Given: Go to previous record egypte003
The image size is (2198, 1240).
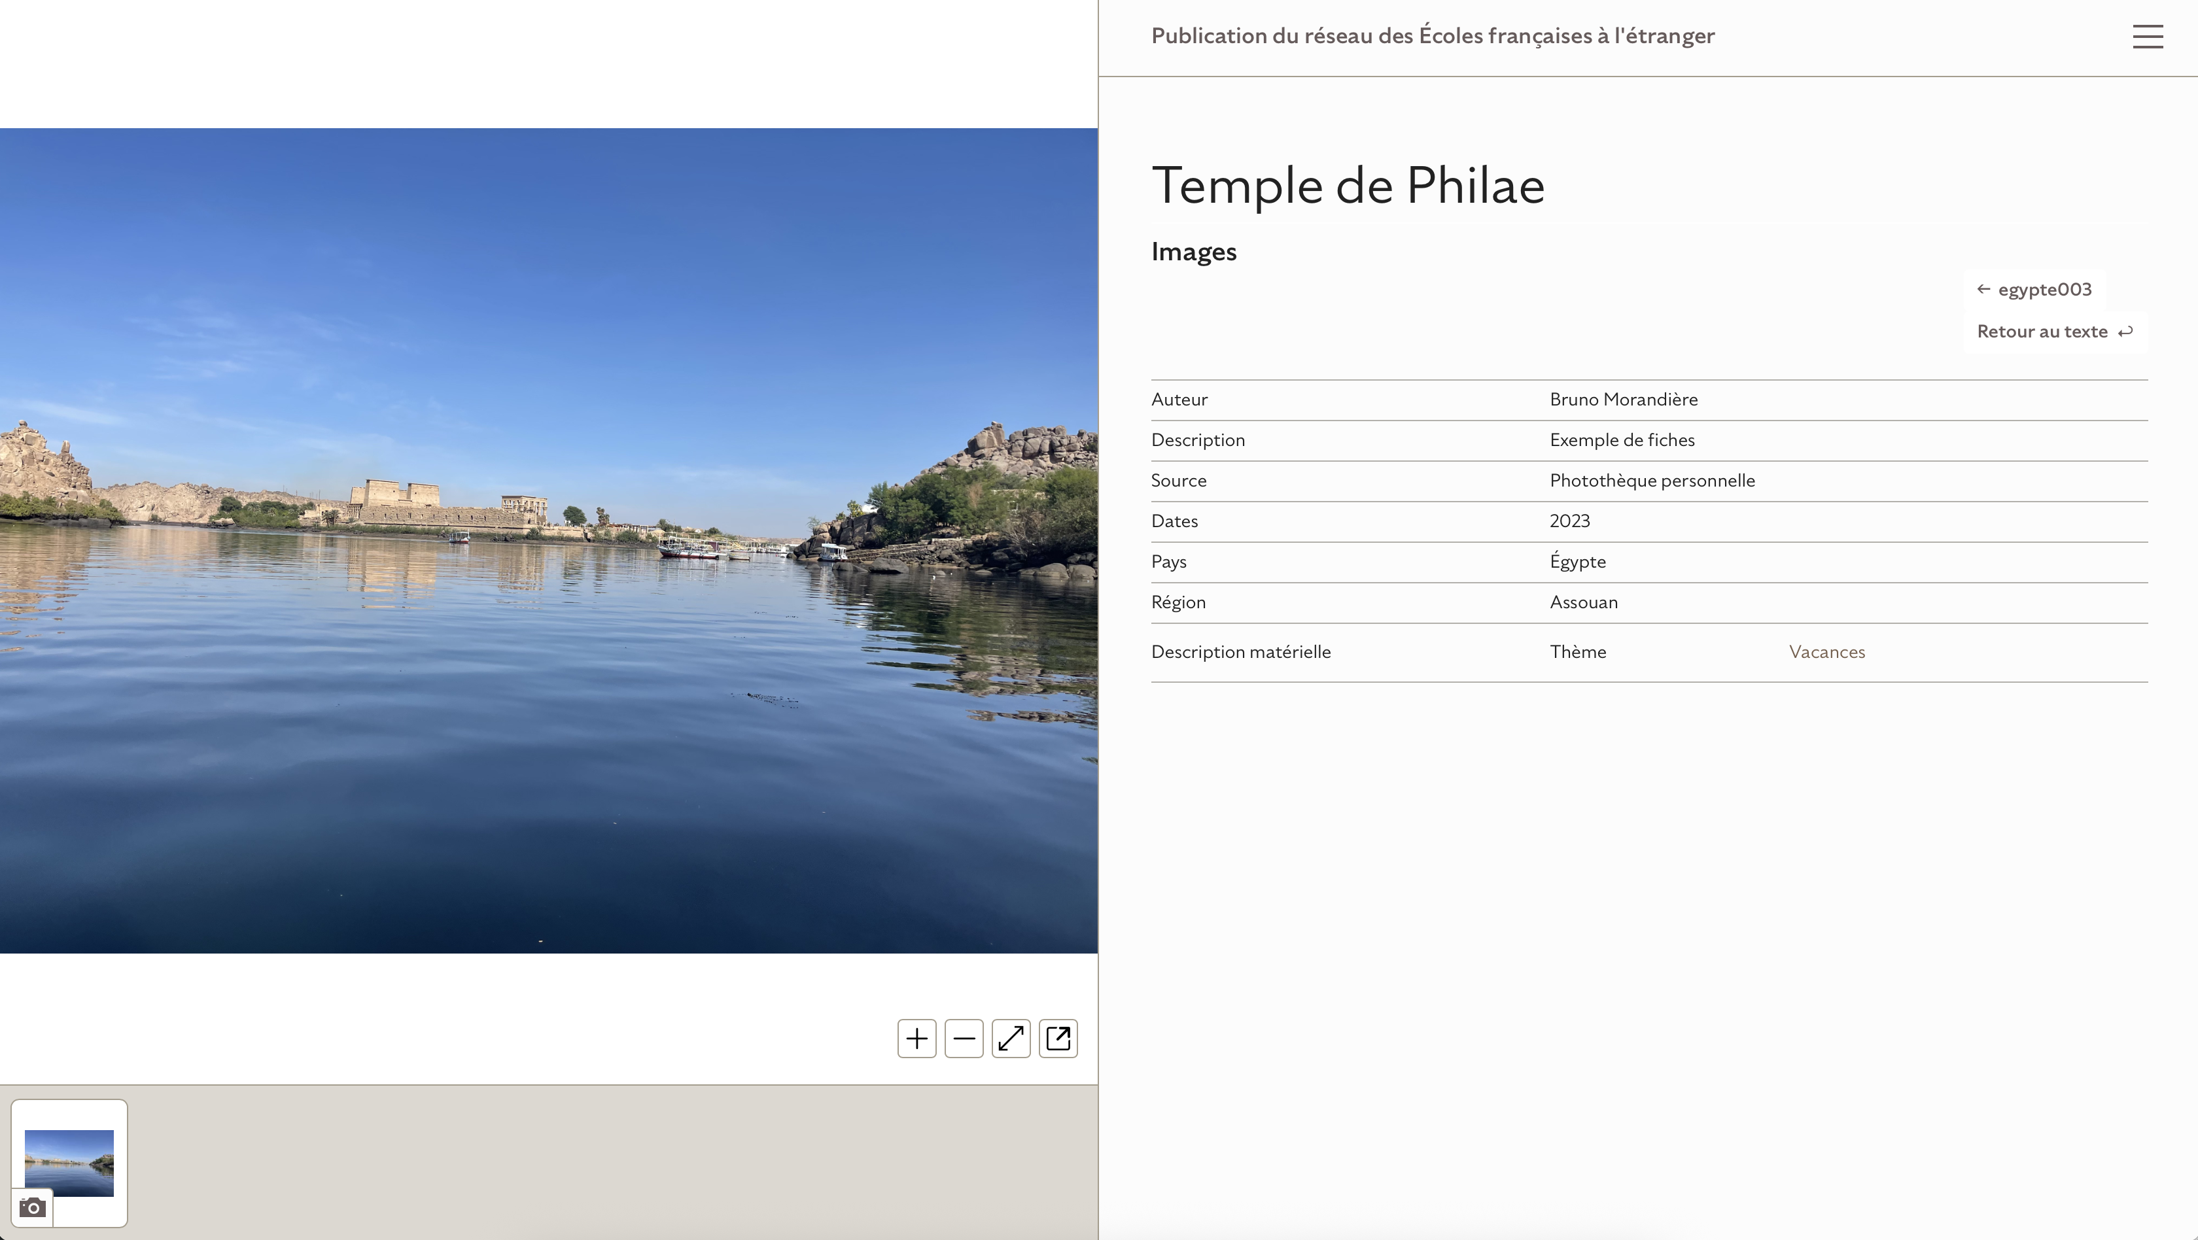Looking at the screenshot, I should coord(2034,289).
